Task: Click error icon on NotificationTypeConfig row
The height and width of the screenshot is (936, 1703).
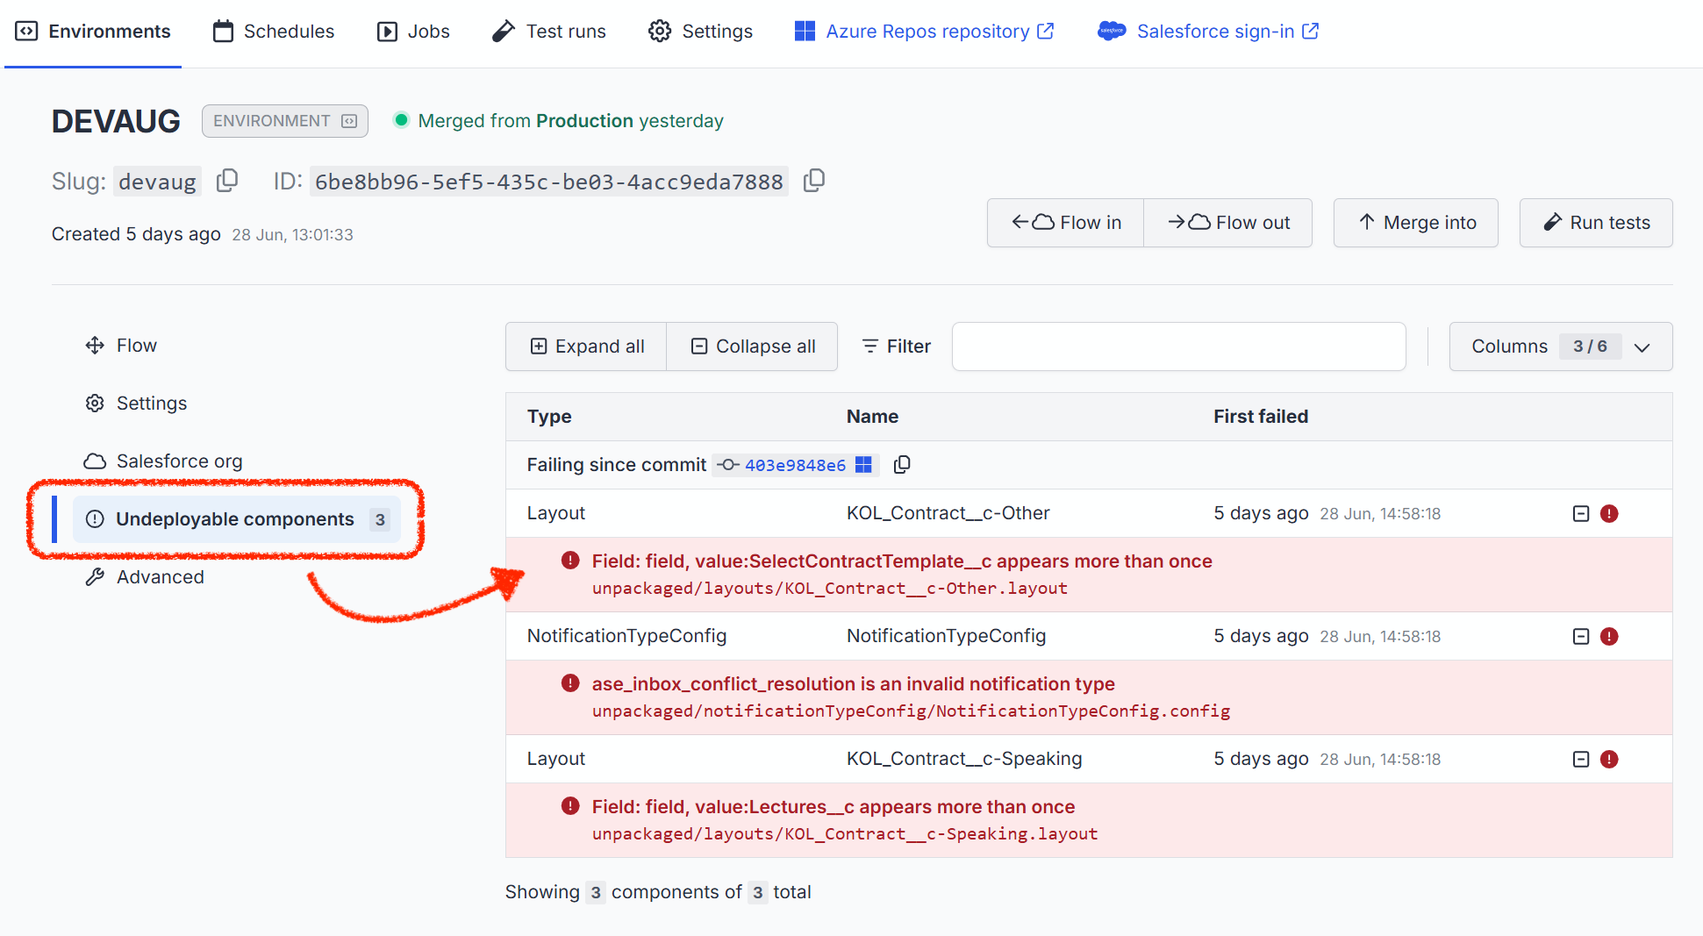Action: (1609, 637)
